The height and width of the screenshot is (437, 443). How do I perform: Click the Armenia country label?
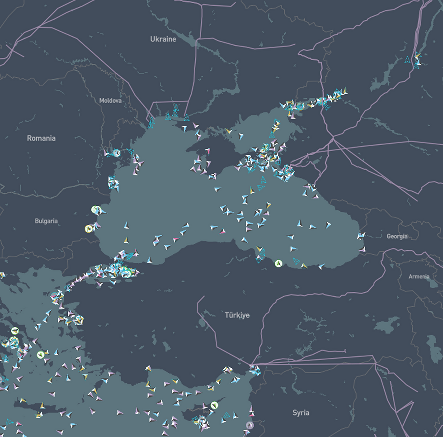[x=419, y=276]
